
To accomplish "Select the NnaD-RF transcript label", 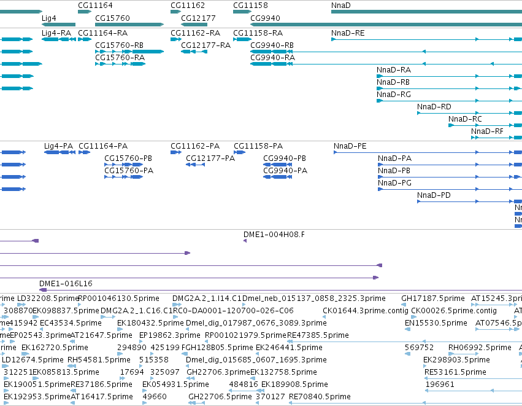I will click(x=488, y=131).
